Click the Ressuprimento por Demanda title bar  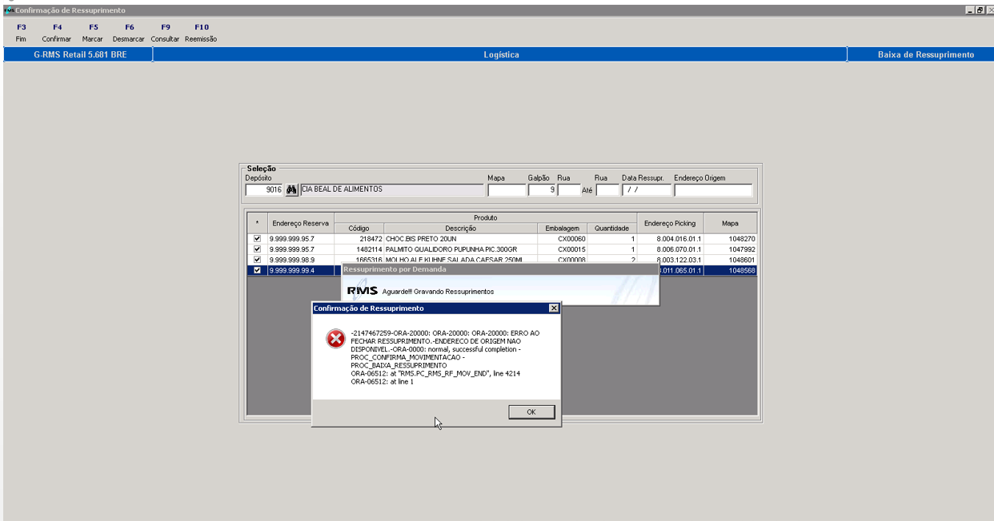(x=499, y=269)
